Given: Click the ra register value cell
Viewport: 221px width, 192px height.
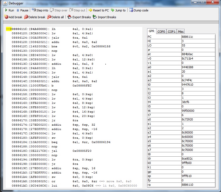Looking at the screenshot, I should pos(198,185).
